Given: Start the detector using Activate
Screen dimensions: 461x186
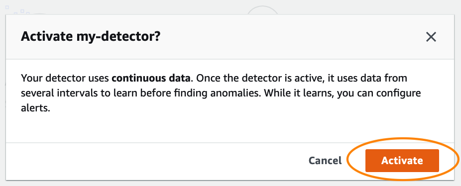Looking at the screenshot, I should click(402, 161).
